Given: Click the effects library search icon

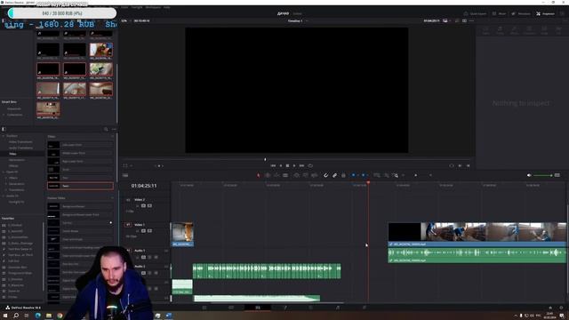Looking at the screenshot, I should [106, 129].
